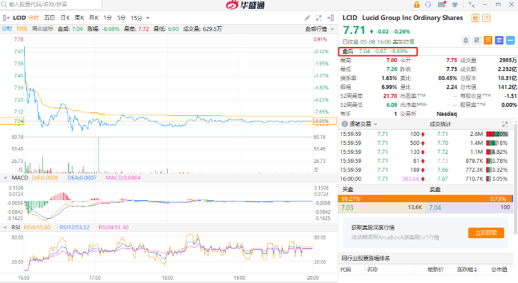
Task: Open the 成交统计 tab
Action: tap(440, 124)
